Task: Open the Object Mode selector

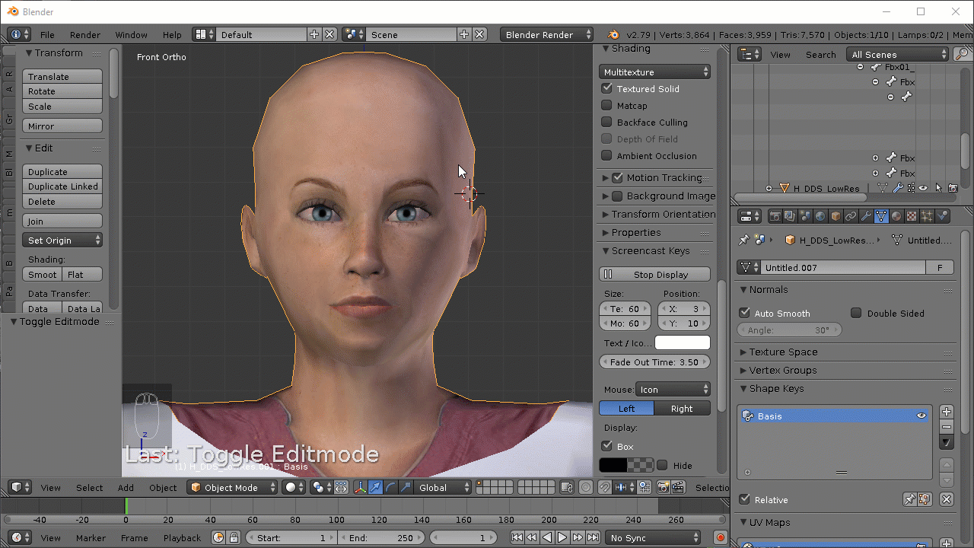Action: point(233,488)
